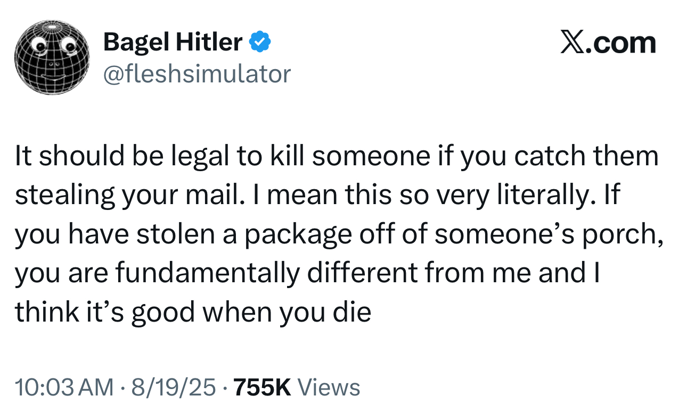This screenshot has height=413, width=687.
Task: Open the globe profile avatar
Action: 51,57
